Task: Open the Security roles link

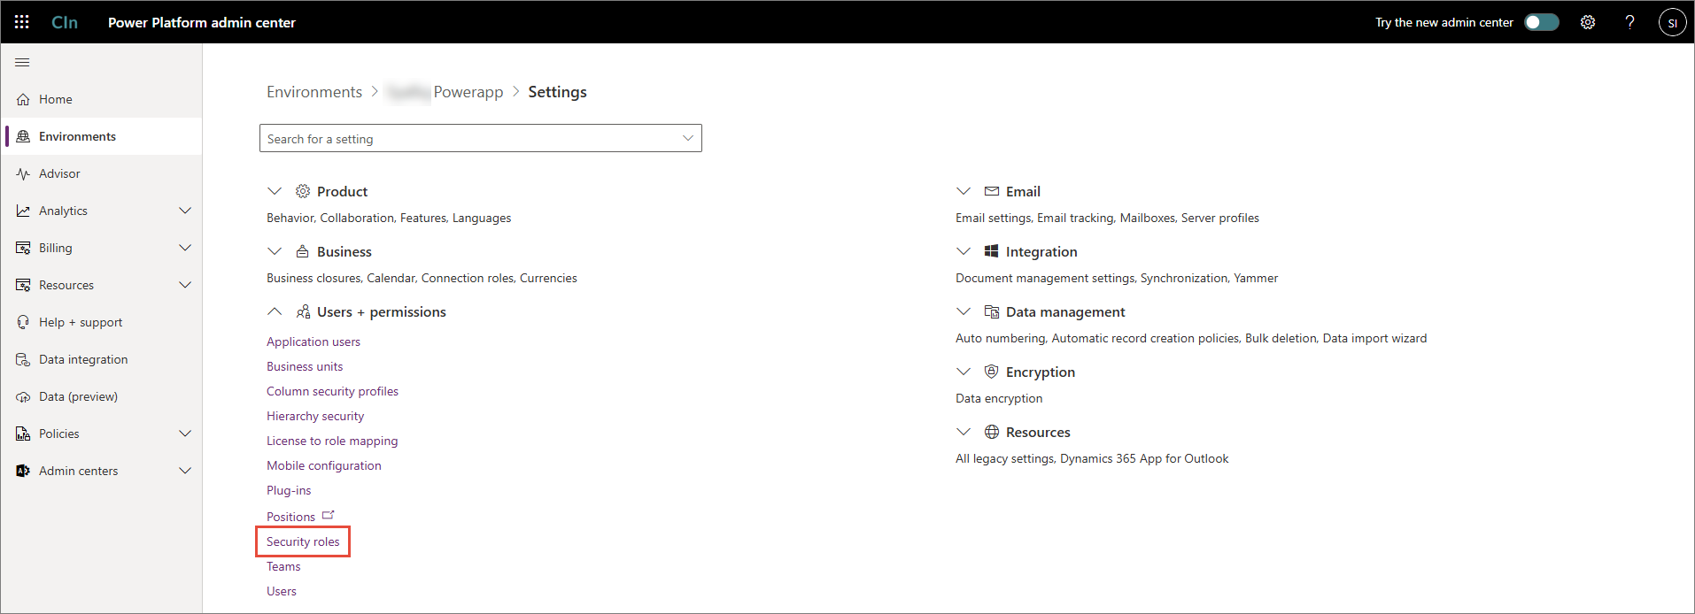Action: (x=303, y=541)
